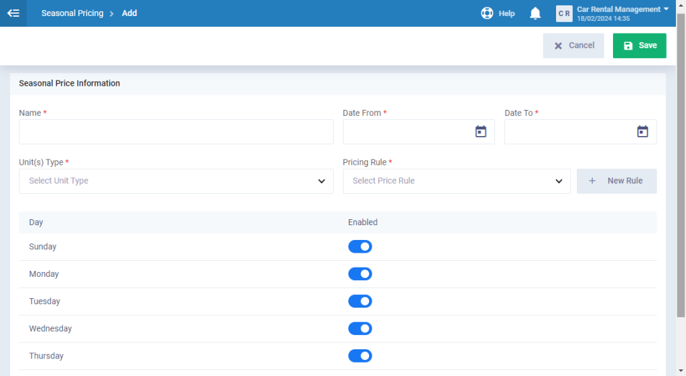The width and height of the screenshot is (686, 376).
Task: Click the scrollbar down arrow
Action: tap(681, 371)
